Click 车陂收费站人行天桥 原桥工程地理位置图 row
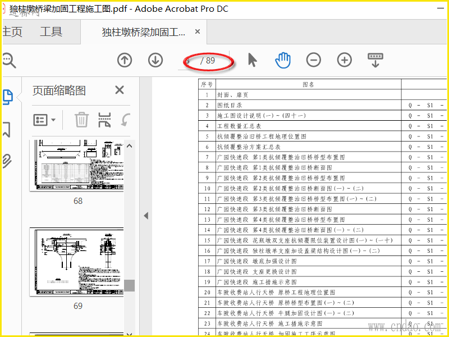Viewport: 449px width, 337px height. tap(322, 292)
